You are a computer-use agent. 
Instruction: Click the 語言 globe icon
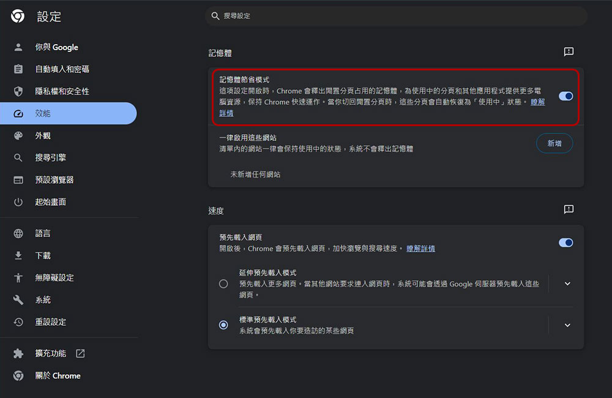tap(17, 233)
